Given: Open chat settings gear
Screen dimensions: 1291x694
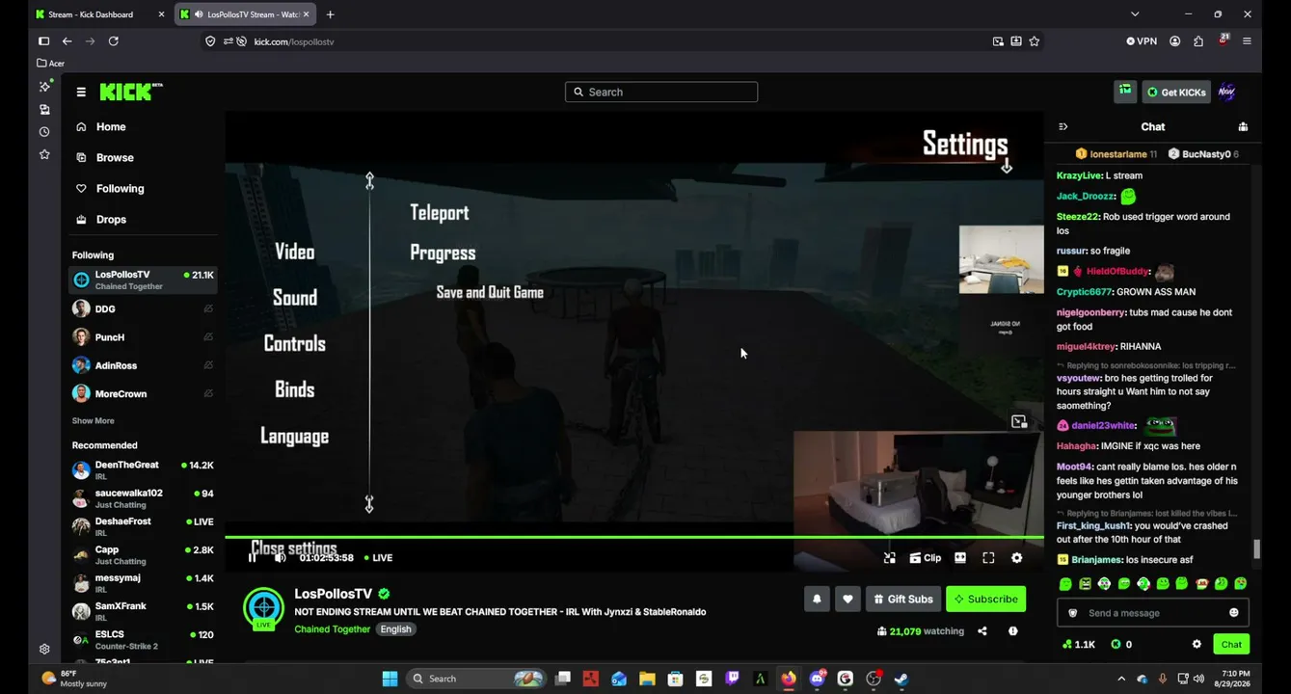Looking at the screenshot, I should coord(1197,644).
